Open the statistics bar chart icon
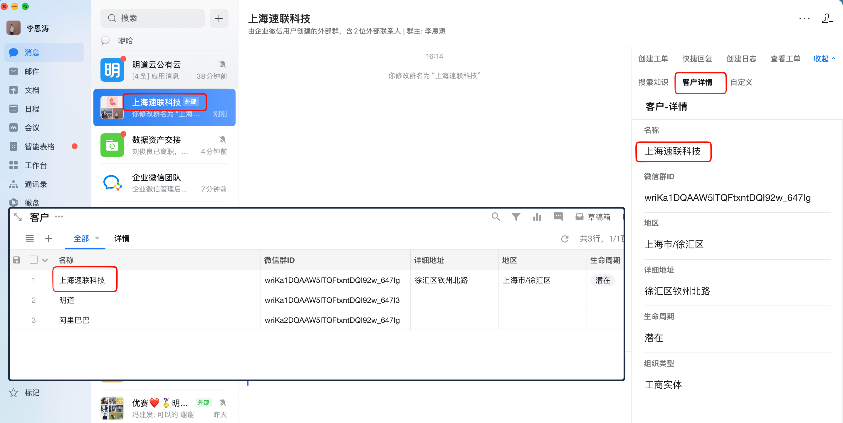This screenshot has height=423, width=843. pos(537,217)
